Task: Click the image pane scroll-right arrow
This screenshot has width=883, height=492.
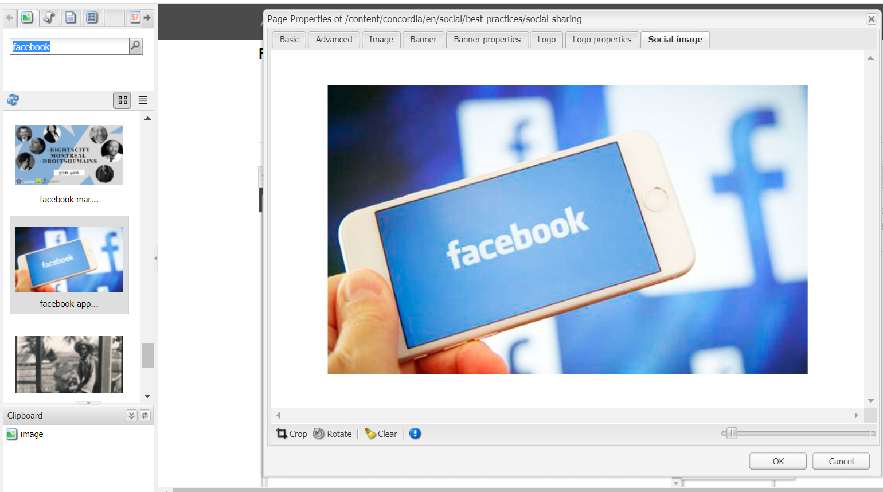Action: [x=857, y=415]
